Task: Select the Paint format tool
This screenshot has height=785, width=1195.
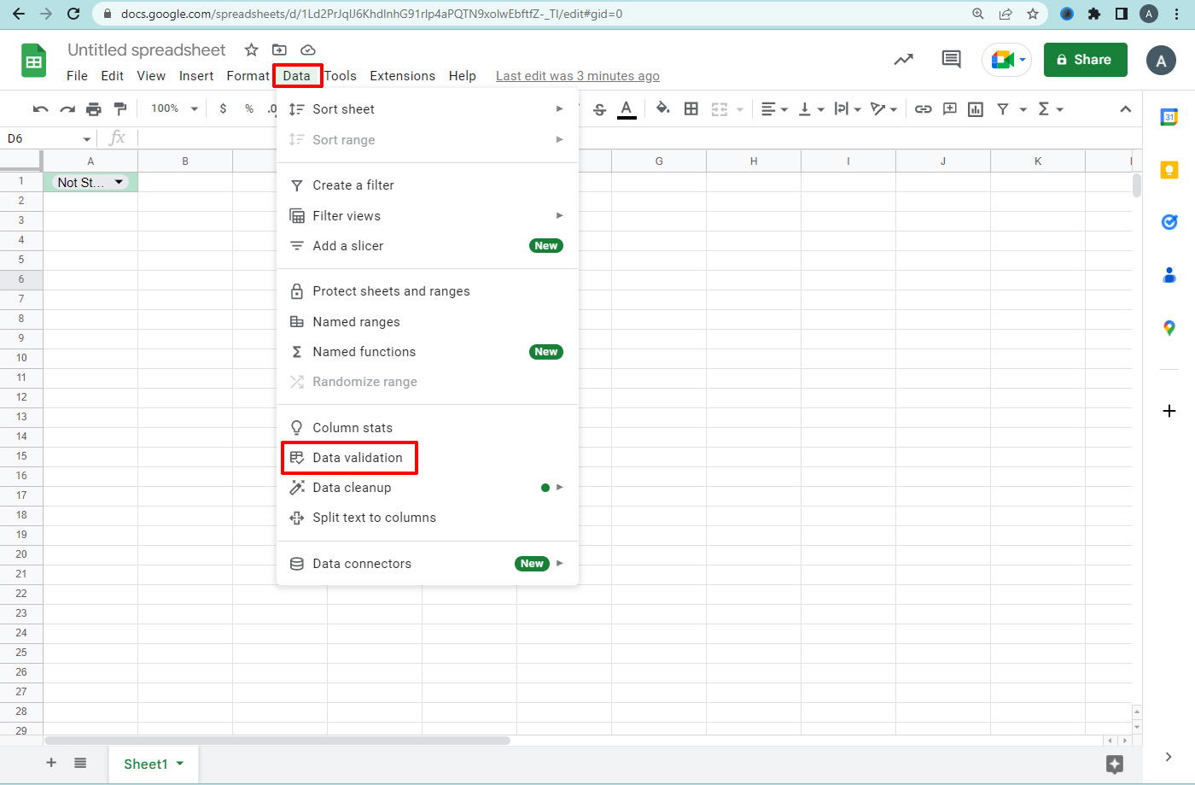Action: (120, 109)
